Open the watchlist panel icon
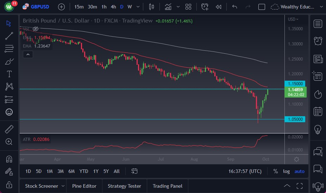 click(x=318, y=24)
